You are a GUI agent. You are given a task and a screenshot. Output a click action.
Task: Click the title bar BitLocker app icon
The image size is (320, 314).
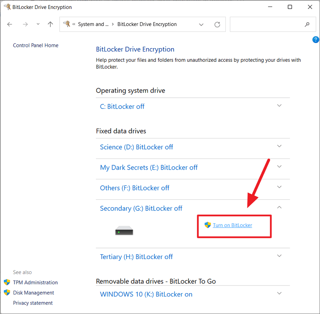pyautogui.click(x=7, y=7)
